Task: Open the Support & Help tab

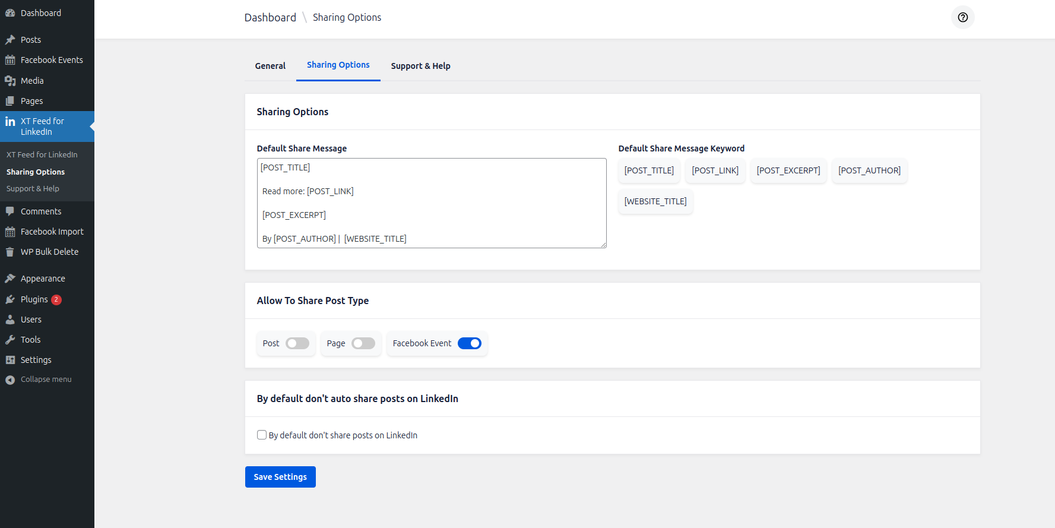Action: click(420, 66)
